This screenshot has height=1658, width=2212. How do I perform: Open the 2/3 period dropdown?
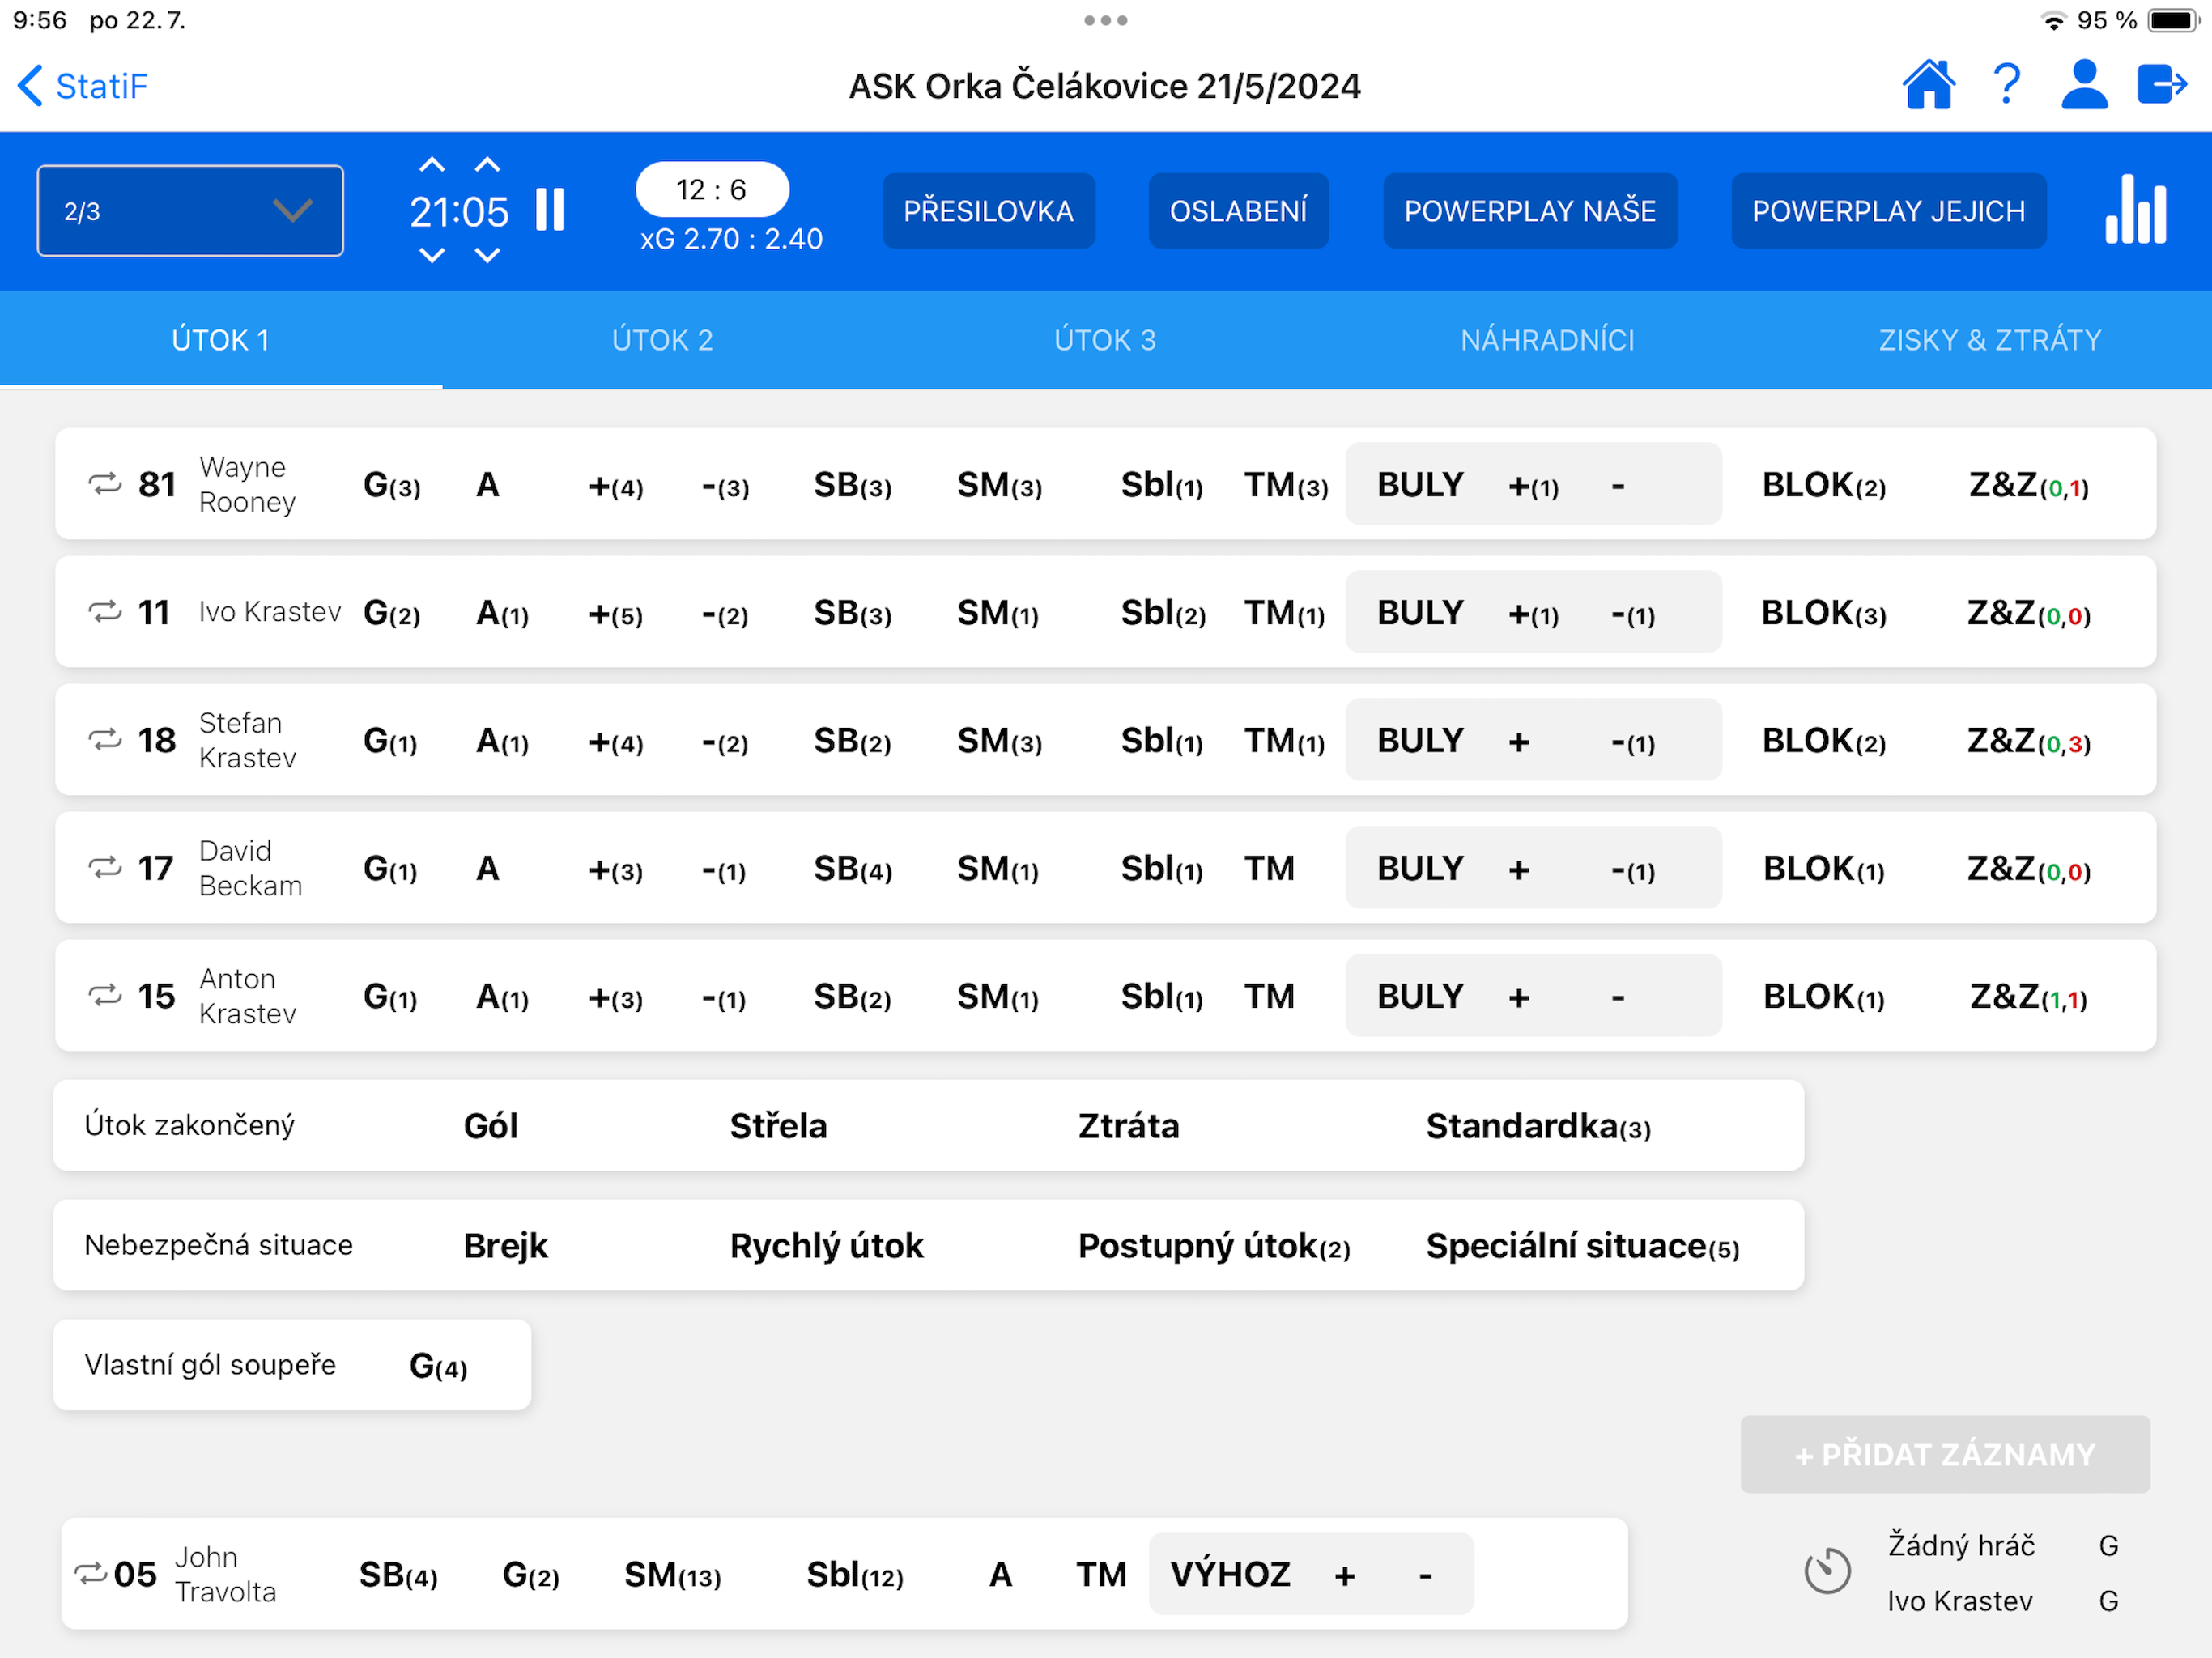[190, 211]
